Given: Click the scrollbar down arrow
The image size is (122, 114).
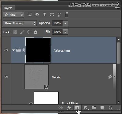Looking at the screenshot, I should tap(119, 102).
